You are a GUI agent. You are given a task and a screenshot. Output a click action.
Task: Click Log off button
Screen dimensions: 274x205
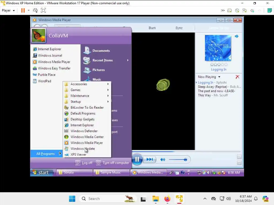84,163
